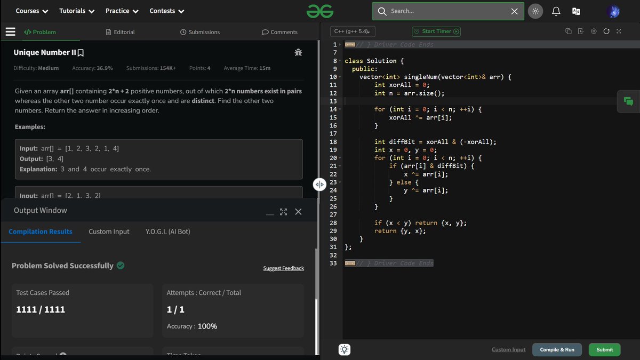
Task: Select the Compilation Results tab
Action: (x=41, y=231)
